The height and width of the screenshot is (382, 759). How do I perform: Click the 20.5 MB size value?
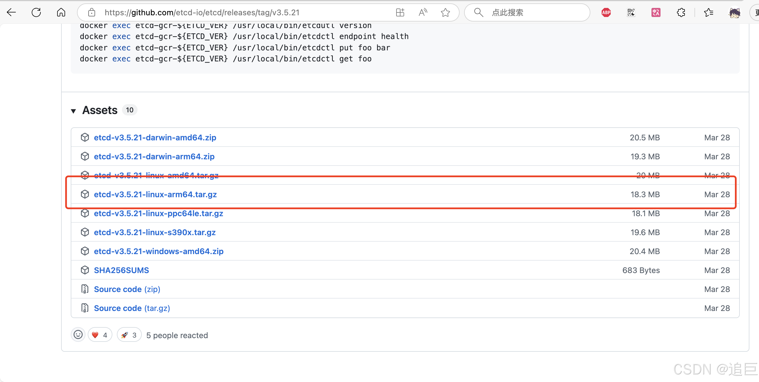(645, 138)
